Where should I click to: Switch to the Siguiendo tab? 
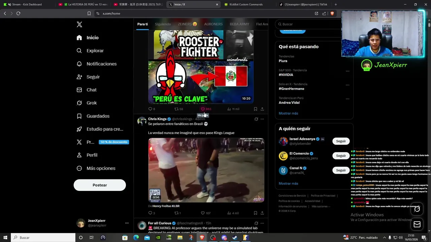[x=163, y=24]
